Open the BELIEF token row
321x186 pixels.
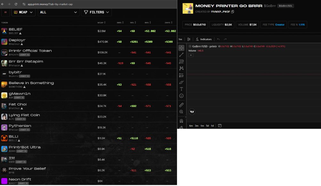tap(88, 31)
